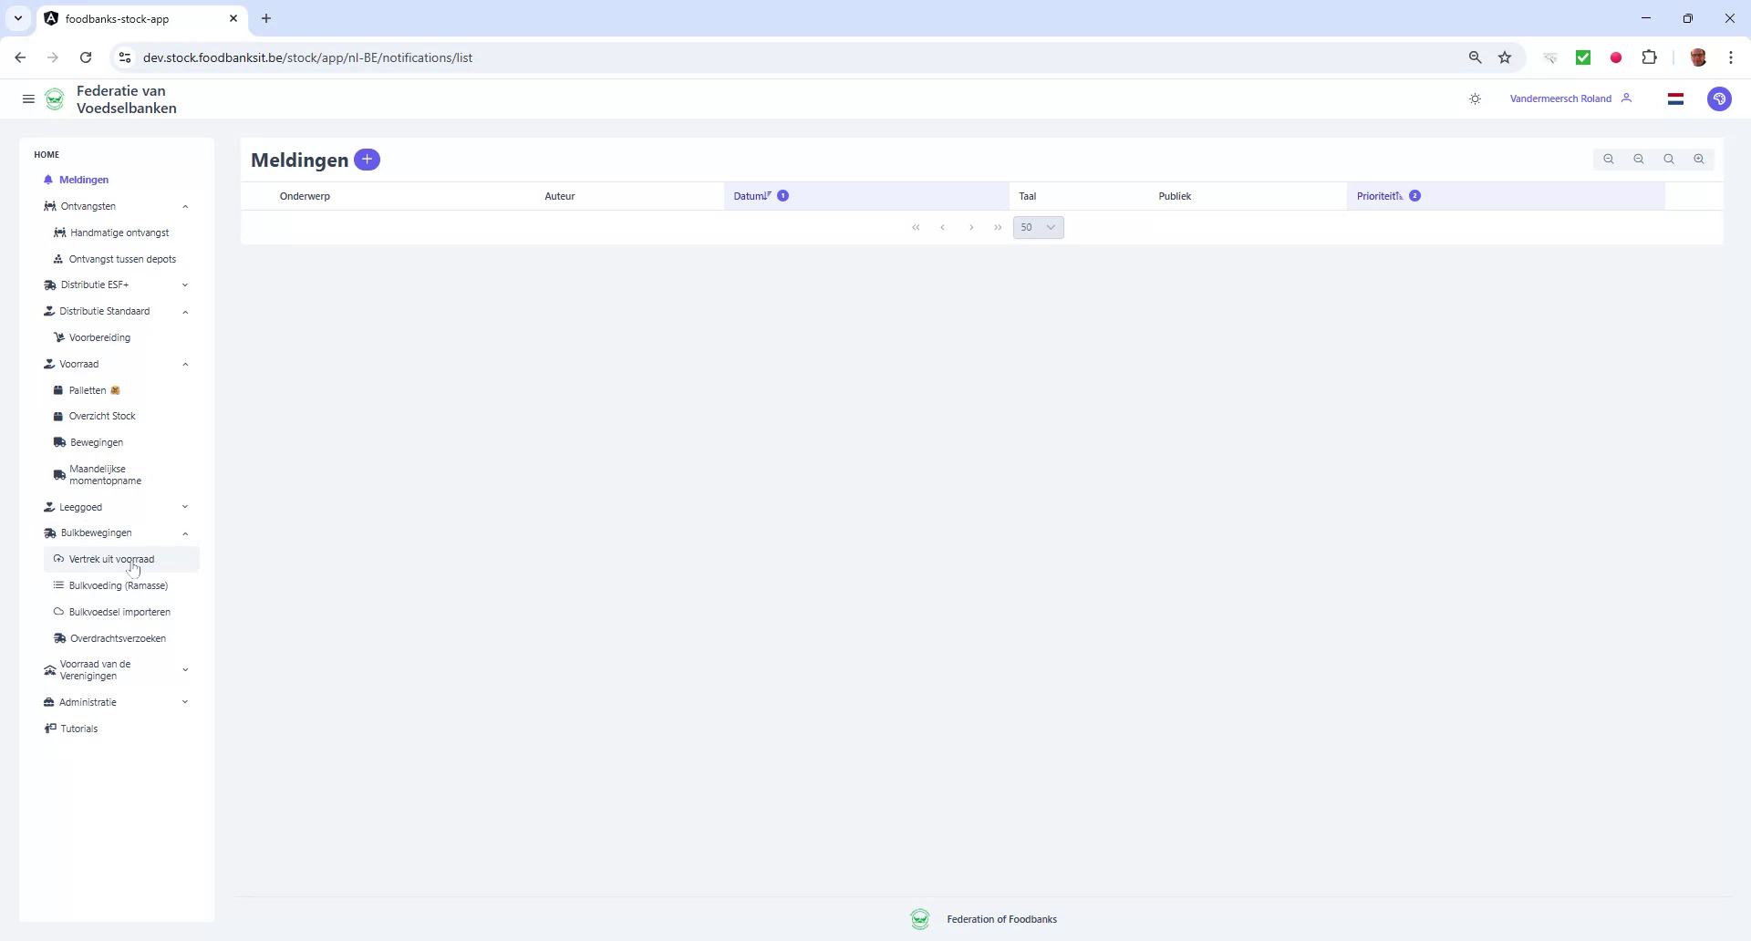Select the Overzicht Stock sidebar item

103,416
